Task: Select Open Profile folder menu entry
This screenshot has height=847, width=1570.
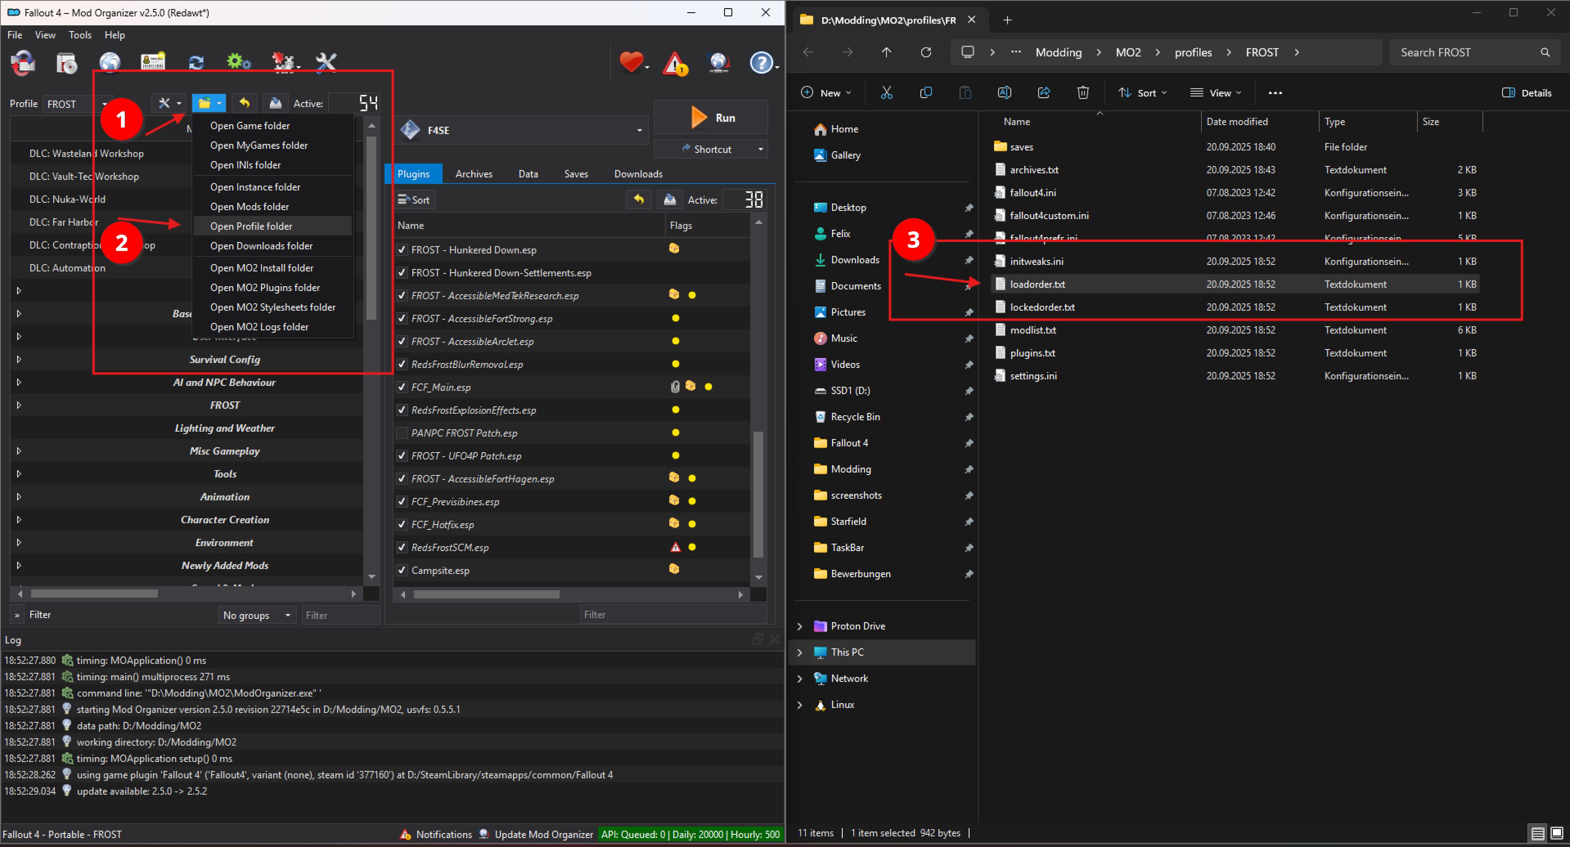Action: coord(251,226)
